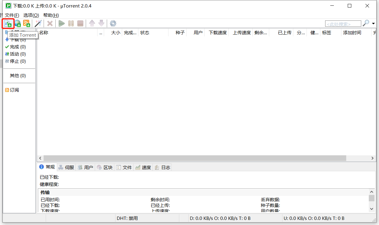
Task: Select the 活动 (0) sidebar category
Action: pyautogui.click(x=15, y=54)
